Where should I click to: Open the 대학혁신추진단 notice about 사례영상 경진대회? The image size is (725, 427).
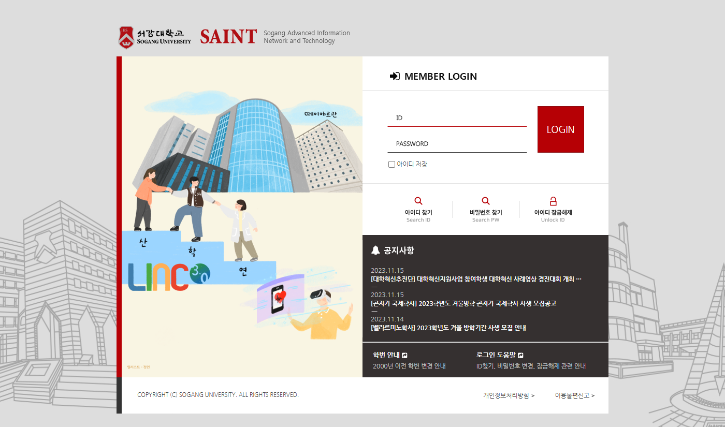point(476,279)
